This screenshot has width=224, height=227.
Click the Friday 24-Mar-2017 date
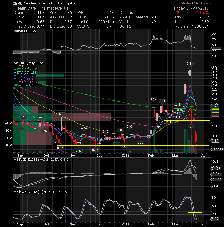(191, 8)
